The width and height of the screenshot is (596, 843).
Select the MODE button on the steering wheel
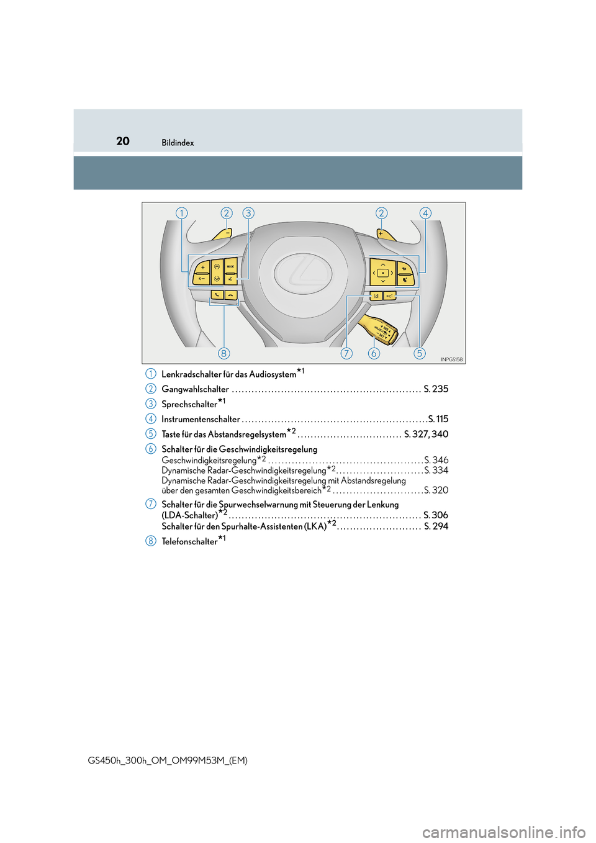[230, 266]
